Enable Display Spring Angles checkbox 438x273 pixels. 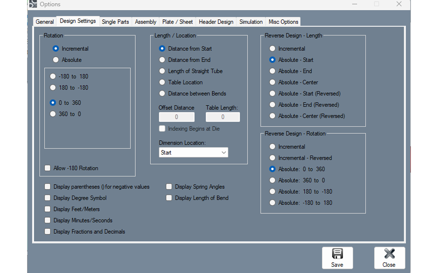(195, 187)
